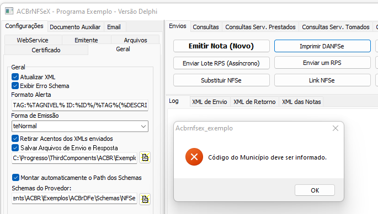Toggle Exibir Erro Schema checkbox

[x=15, y=86]
